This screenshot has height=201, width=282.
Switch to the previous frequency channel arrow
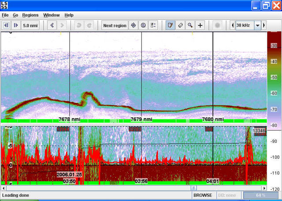[233, 26]
